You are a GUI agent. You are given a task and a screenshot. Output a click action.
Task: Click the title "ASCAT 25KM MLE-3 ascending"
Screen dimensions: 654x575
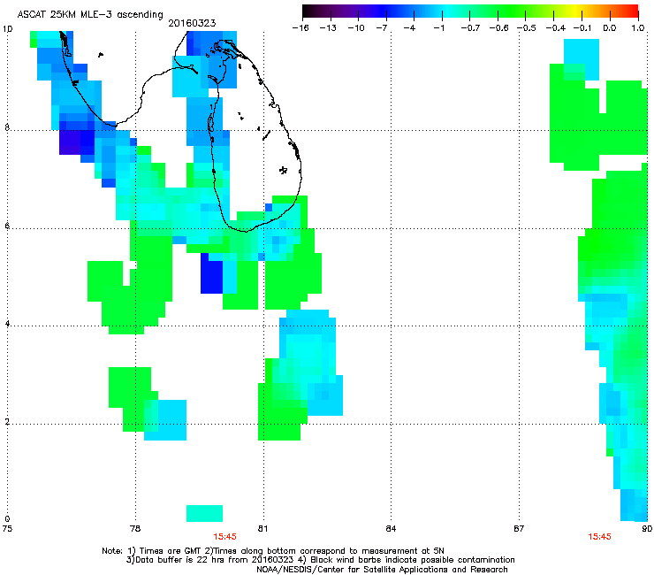pyautogui.click(x=90, y=14)
